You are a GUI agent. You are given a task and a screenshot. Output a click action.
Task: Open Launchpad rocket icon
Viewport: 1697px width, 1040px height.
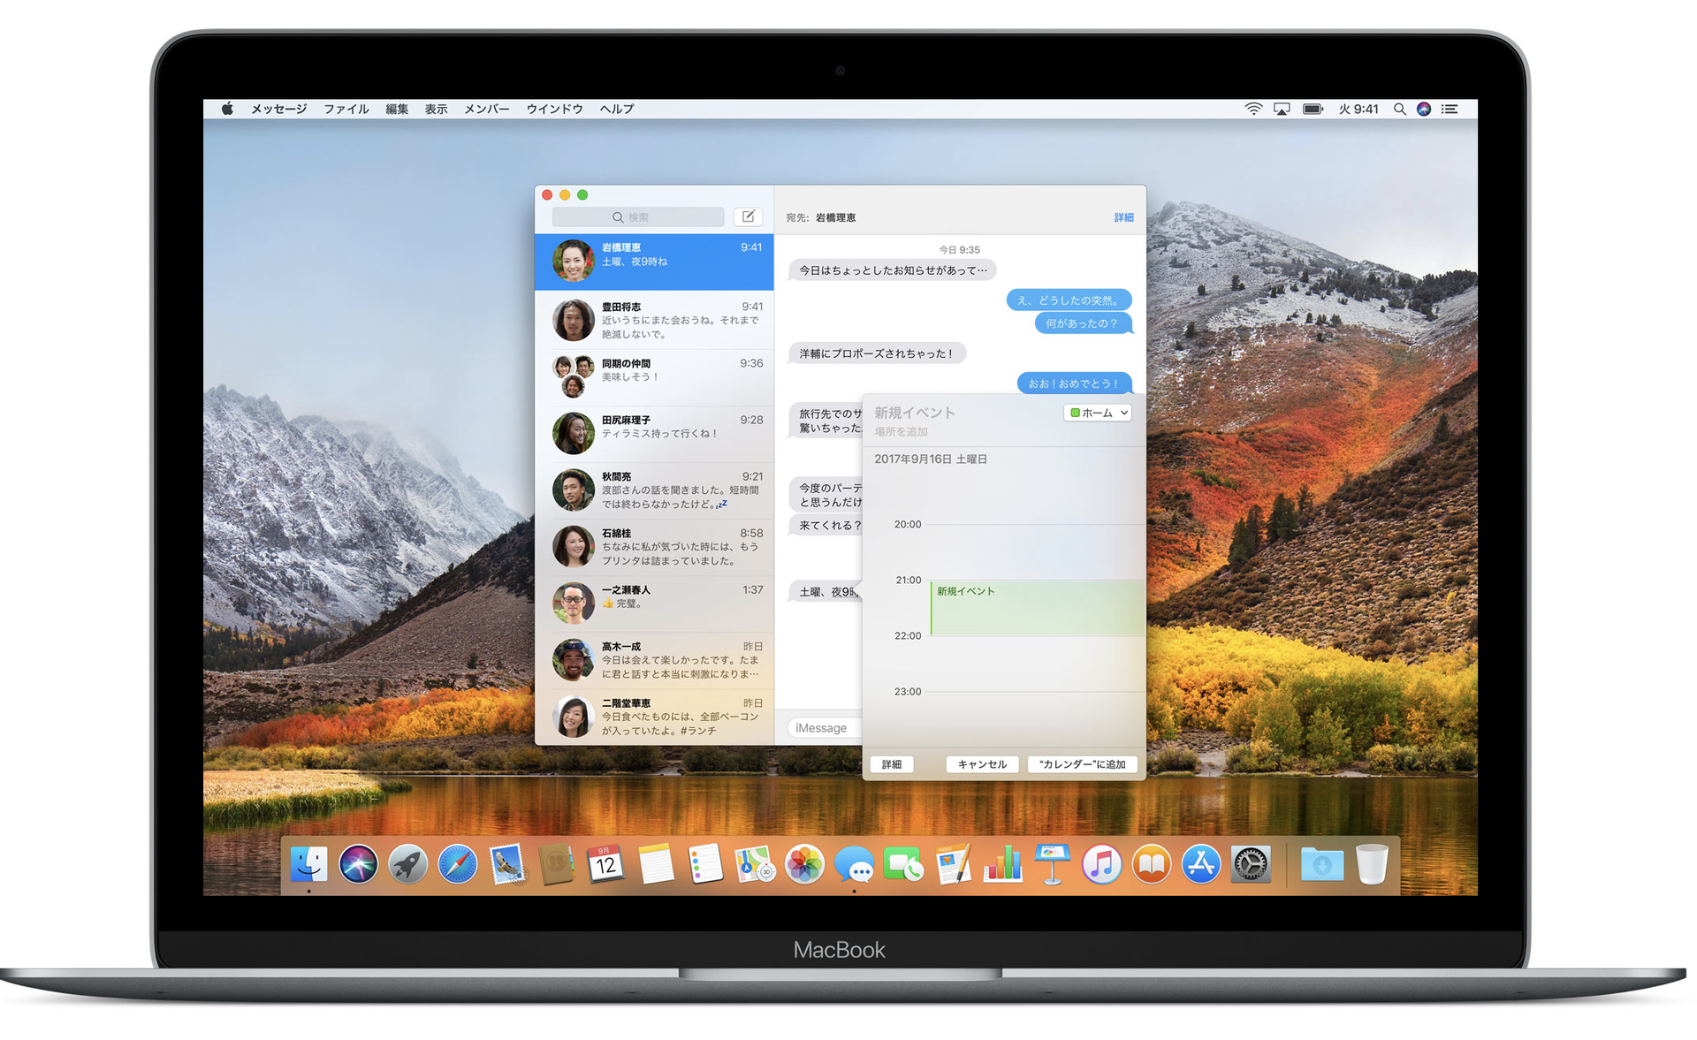407,863
